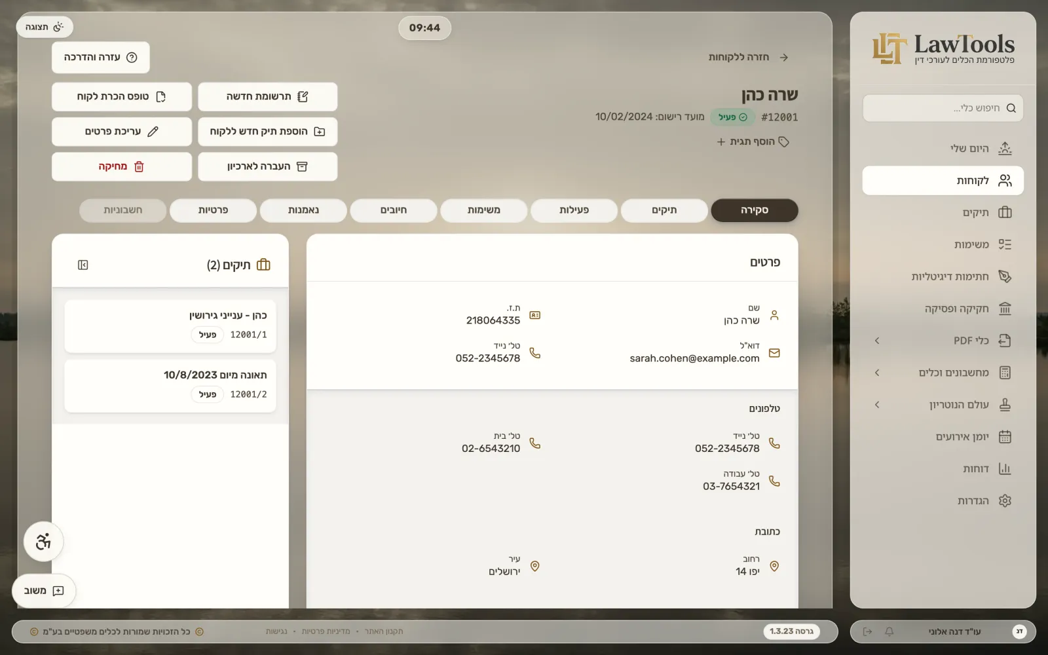
Task: Expand the מחשבונים וכלים submenu chevron
Action: pos(877,373)
